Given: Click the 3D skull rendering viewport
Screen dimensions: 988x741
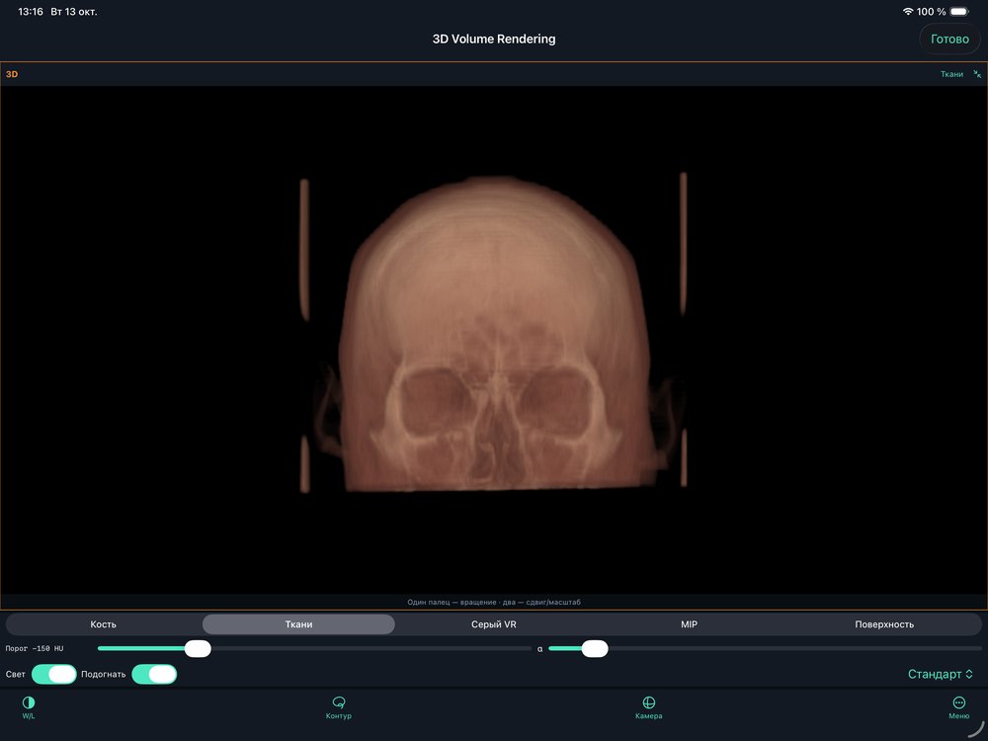Looking at the screenshot, I should pos(494,340).
